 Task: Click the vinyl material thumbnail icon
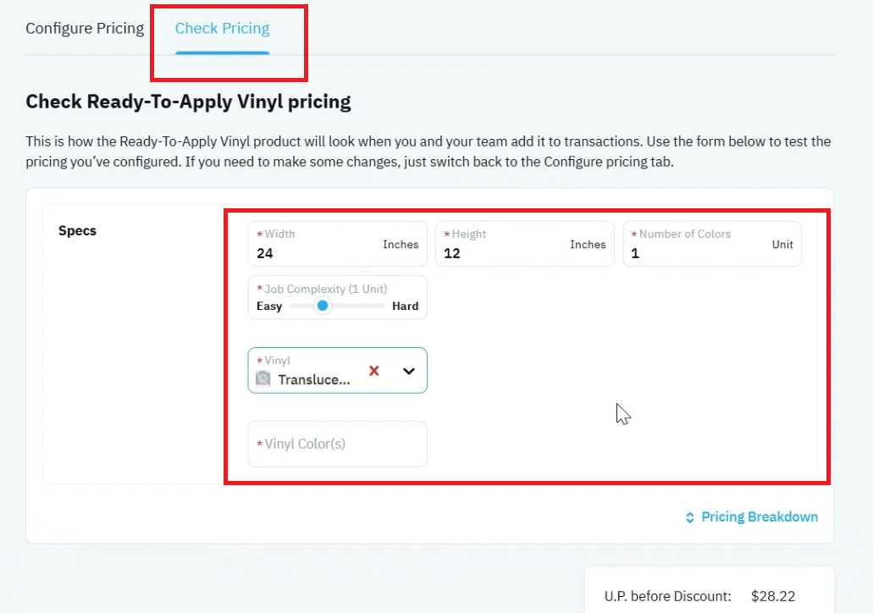262,379
